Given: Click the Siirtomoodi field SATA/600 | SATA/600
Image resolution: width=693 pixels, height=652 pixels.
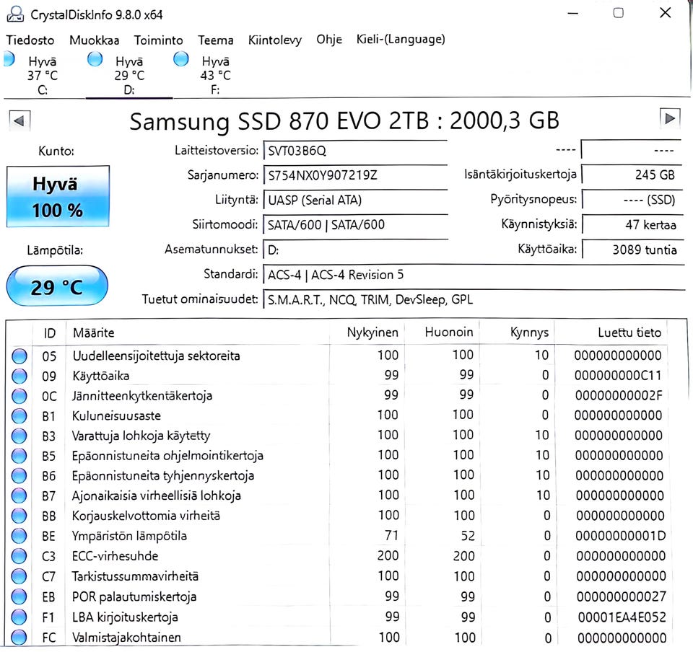Looking at the screenshot, I should point(355,225).
